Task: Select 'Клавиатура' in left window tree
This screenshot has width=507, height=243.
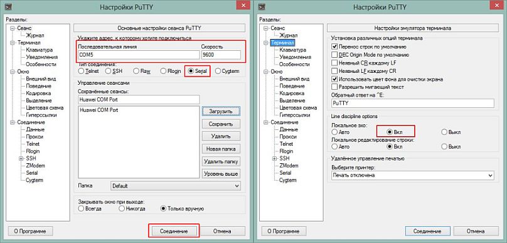Action: click(39, 50)
